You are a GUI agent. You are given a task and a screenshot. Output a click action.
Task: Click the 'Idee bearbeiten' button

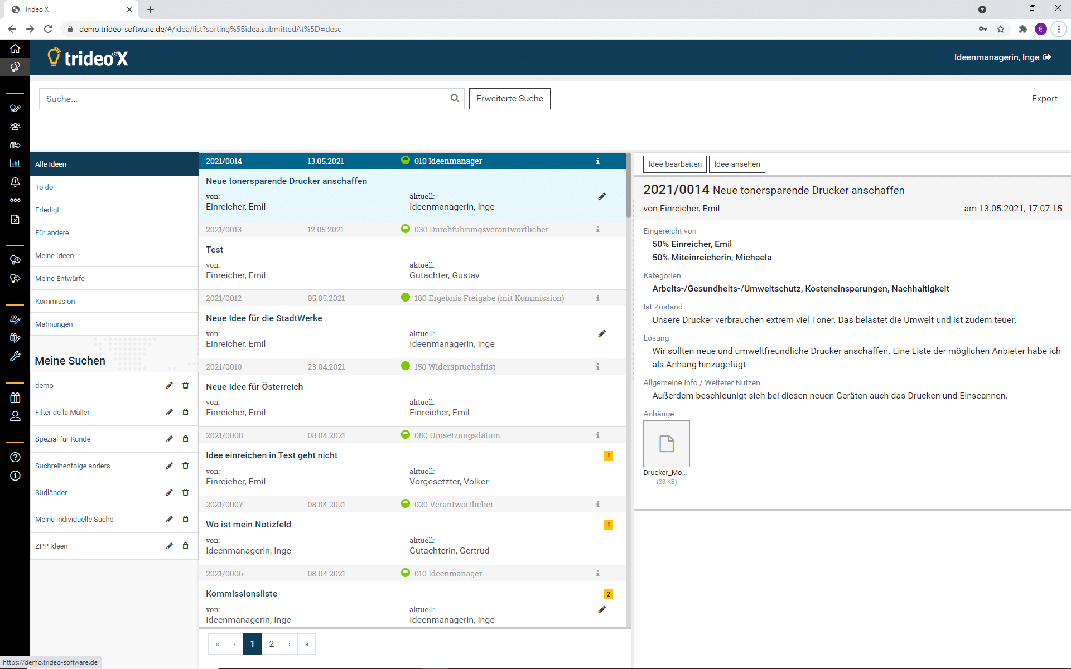coord(674,164)
